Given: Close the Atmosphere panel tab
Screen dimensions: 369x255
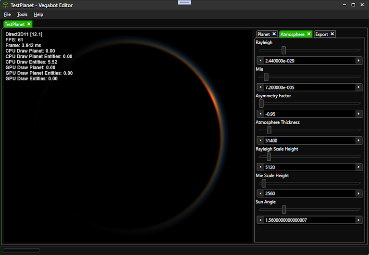Looking at the screenshot, I should [x=309, y=34].
